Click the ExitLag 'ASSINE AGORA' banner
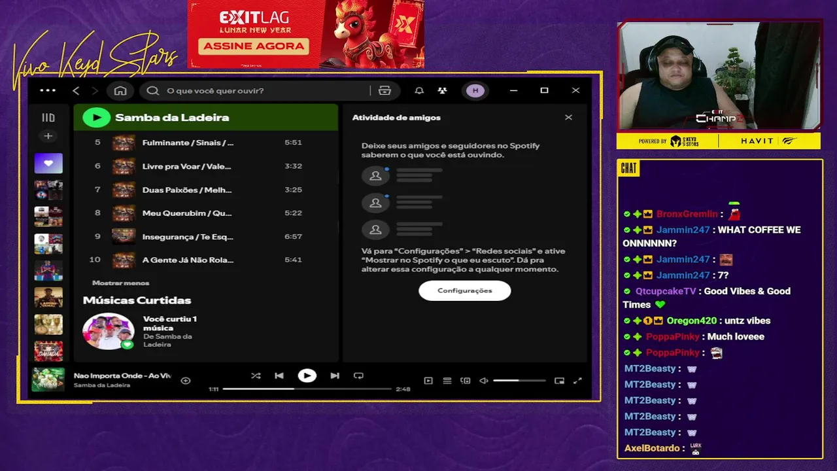 pyautogui.click(x=254, y=46)
